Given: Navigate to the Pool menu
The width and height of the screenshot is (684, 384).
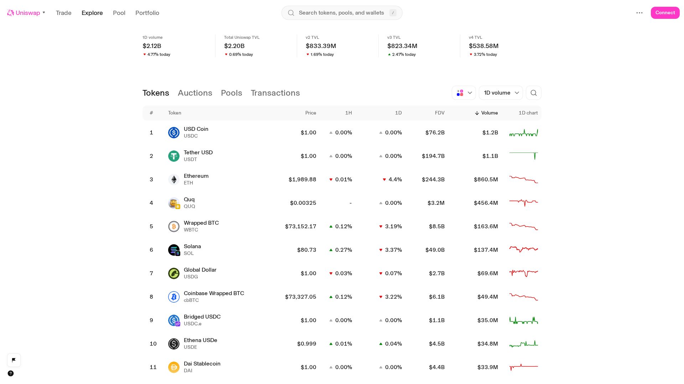Looking at the screenshot, I should [119, 13].
